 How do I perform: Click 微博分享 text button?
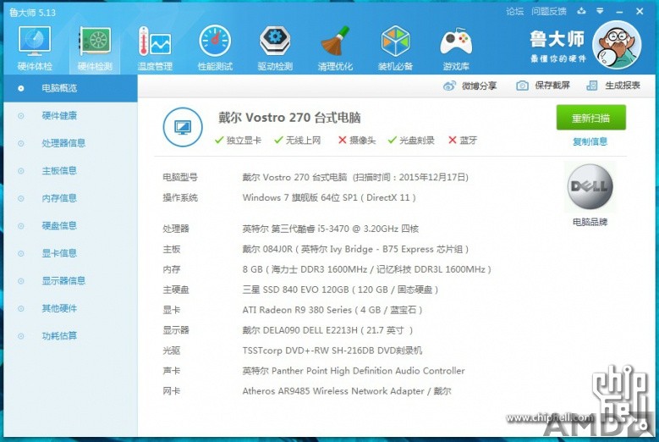coord(479,86)
